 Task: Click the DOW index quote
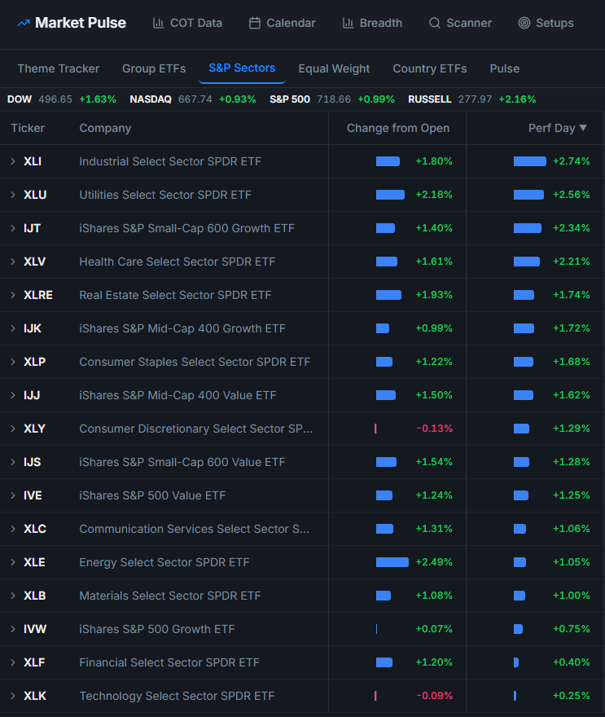62,99
